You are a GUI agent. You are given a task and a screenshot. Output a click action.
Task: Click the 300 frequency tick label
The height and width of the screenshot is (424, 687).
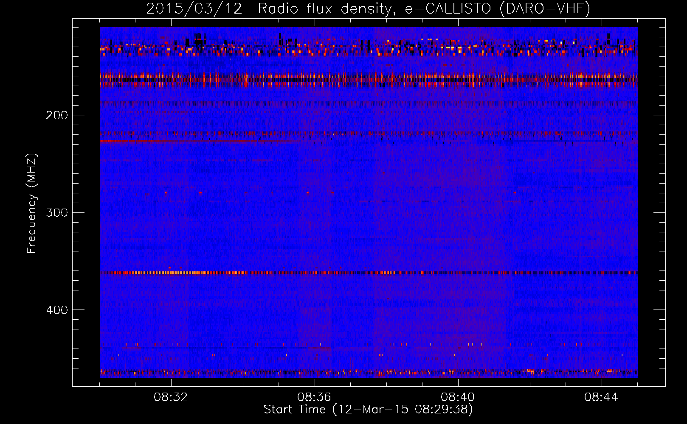click(57, 212)
